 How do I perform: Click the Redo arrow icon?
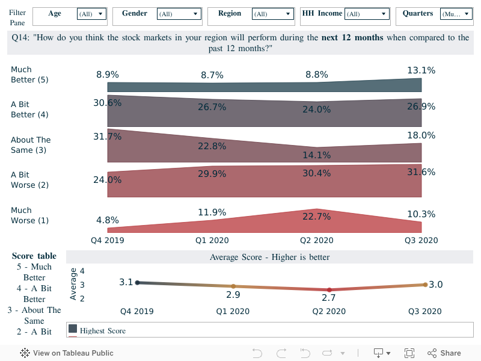(281, 353)
